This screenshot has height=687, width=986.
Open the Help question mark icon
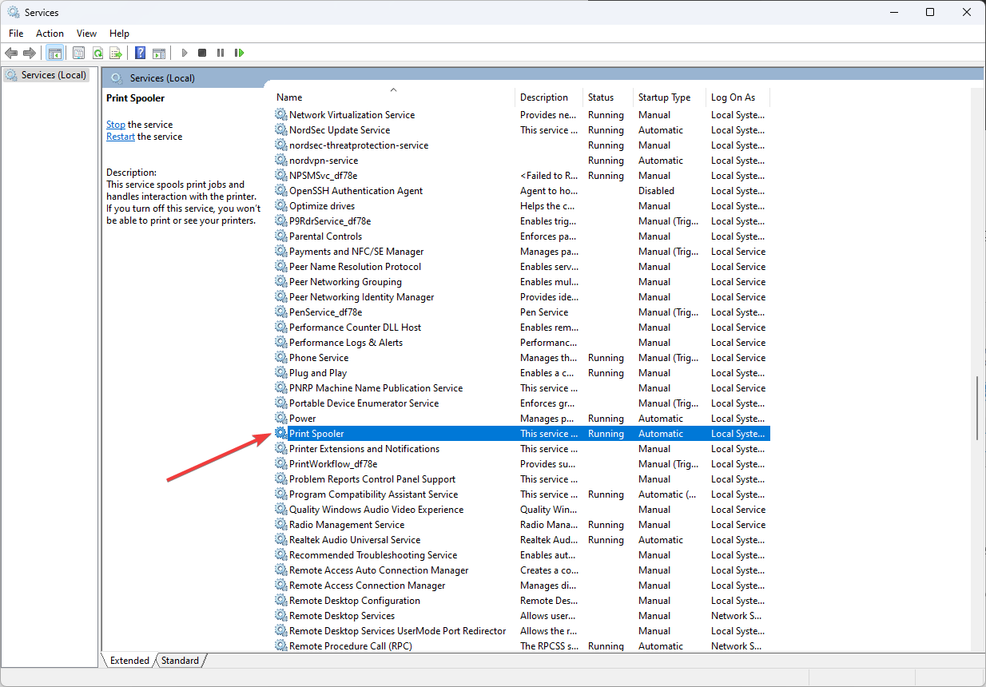(x=141, y=53)
